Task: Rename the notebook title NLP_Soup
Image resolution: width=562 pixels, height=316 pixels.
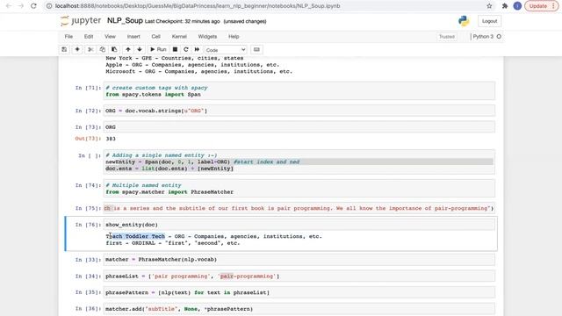Action: pos(125,21)
